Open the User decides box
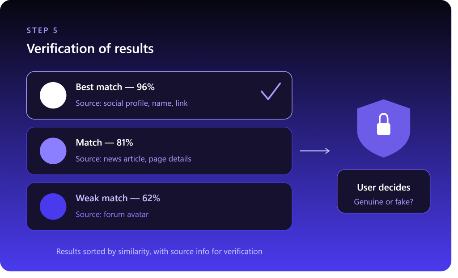Viewport: 458px width, 278px height. [383, 191]
